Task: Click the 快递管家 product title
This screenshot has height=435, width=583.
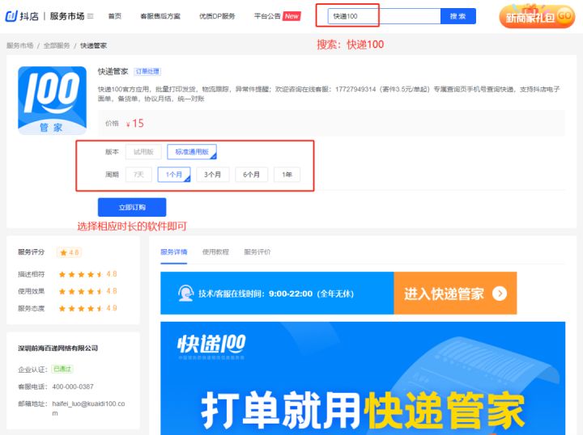Action: pyautogui.click(x=113, y=71)
